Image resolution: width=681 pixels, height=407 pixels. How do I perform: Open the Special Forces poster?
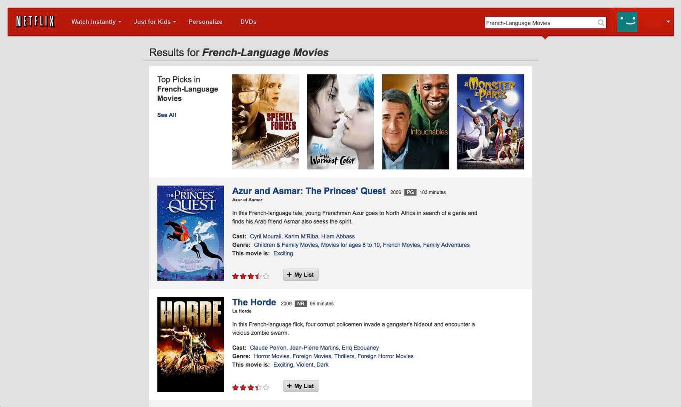tap(266, 122)
